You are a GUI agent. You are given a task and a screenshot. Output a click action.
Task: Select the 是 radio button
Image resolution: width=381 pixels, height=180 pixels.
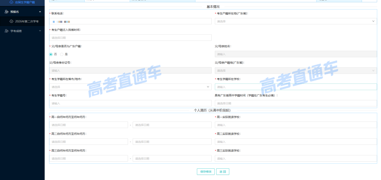61,54
